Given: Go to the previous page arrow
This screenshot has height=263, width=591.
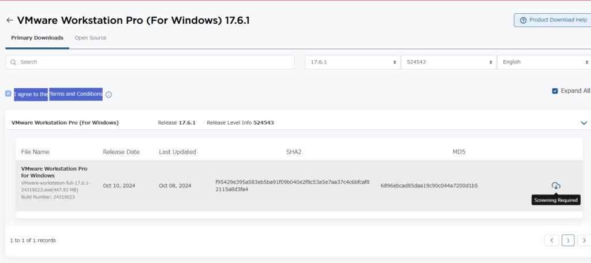Looking at the screenshot, I should click(551, 240).
